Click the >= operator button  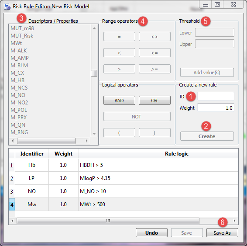click(x=154, y=69)
